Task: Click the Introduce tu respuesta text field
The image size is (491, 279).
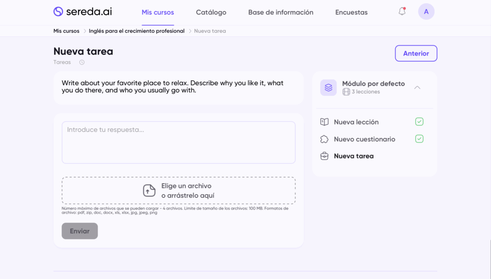Action: pyautogui.click(x=178, y=142)
